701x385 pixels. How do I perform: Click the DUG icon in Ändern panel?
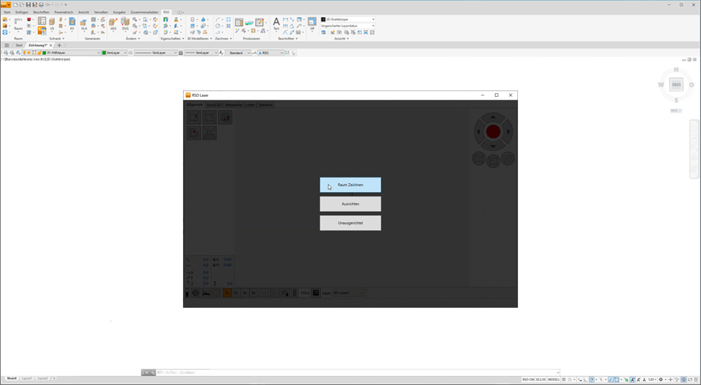pos(126,25)
